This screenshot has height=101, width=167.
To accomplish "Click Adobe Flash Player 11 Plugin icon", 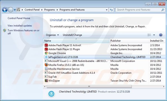I will pyautogui.click(x=46, y=49).
